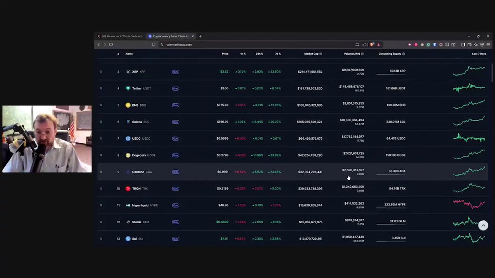Viewport: 495px width, 278px height.
Task: Toggle watchlist star for Cardano
Action: (101, 172)
